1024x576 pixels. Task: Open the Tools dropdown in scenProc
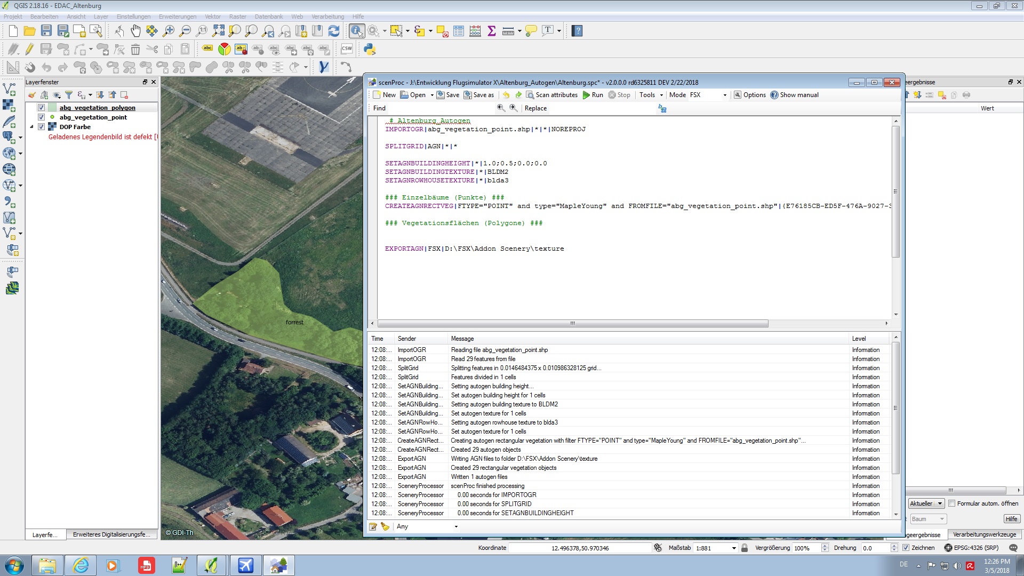tap(651, 95)
